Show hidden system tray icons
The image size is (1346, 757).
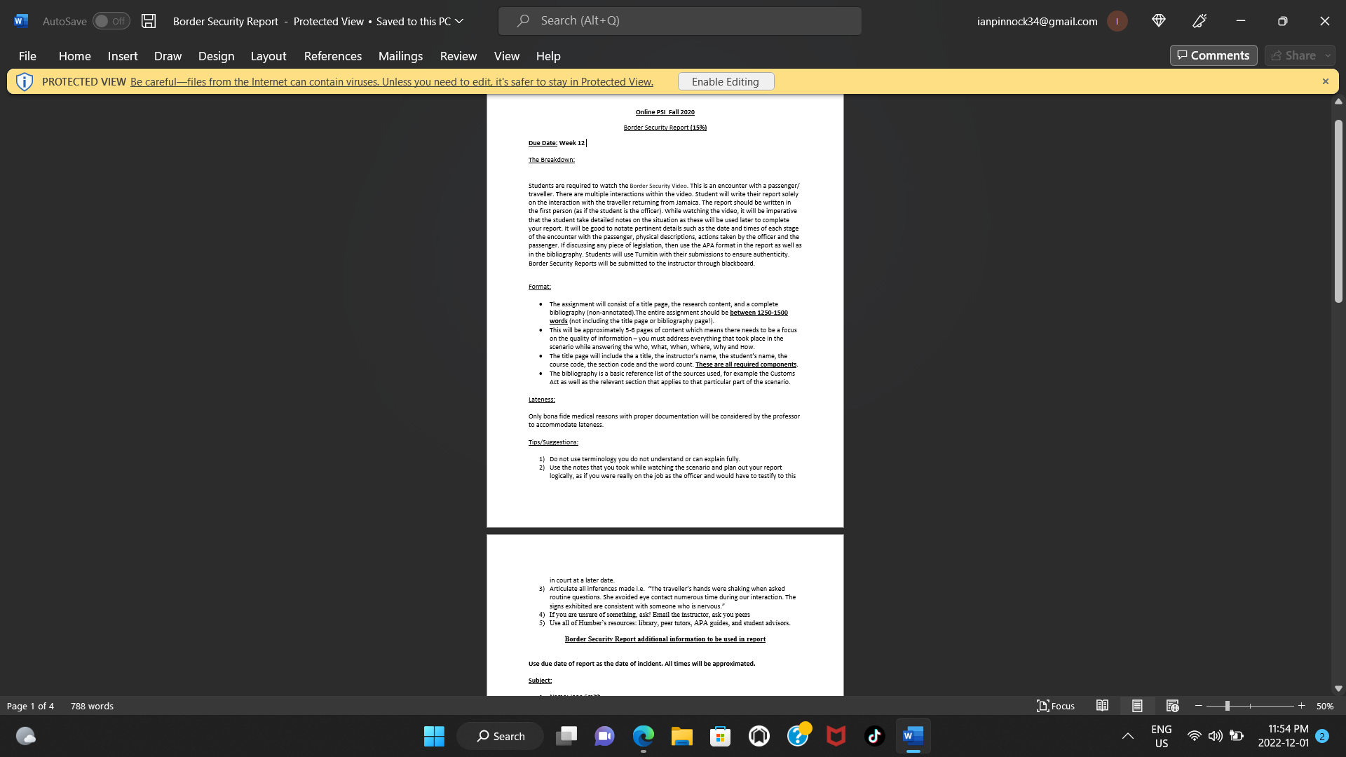point(1127,736)
